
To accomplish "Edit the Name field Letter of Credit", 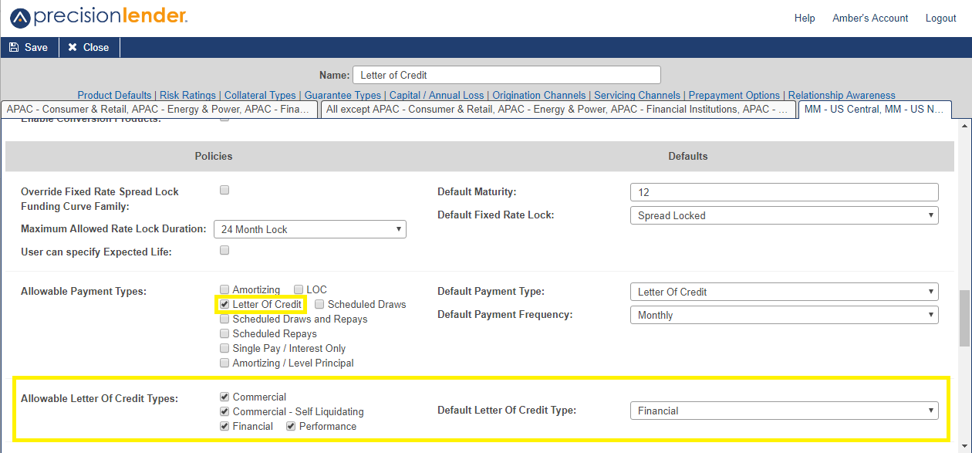I will 507,75.
